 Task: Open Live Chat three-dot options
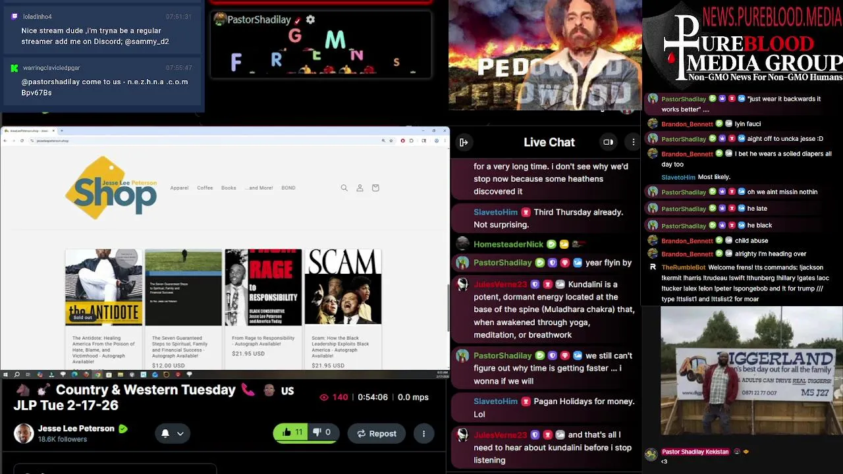click(x=633, y=142)
